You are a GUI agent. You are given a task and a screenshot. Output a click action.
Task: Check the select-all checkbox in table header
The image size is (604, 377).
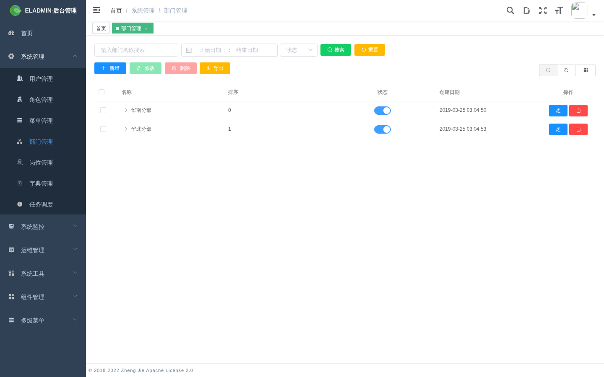click(x=102, y=92)
